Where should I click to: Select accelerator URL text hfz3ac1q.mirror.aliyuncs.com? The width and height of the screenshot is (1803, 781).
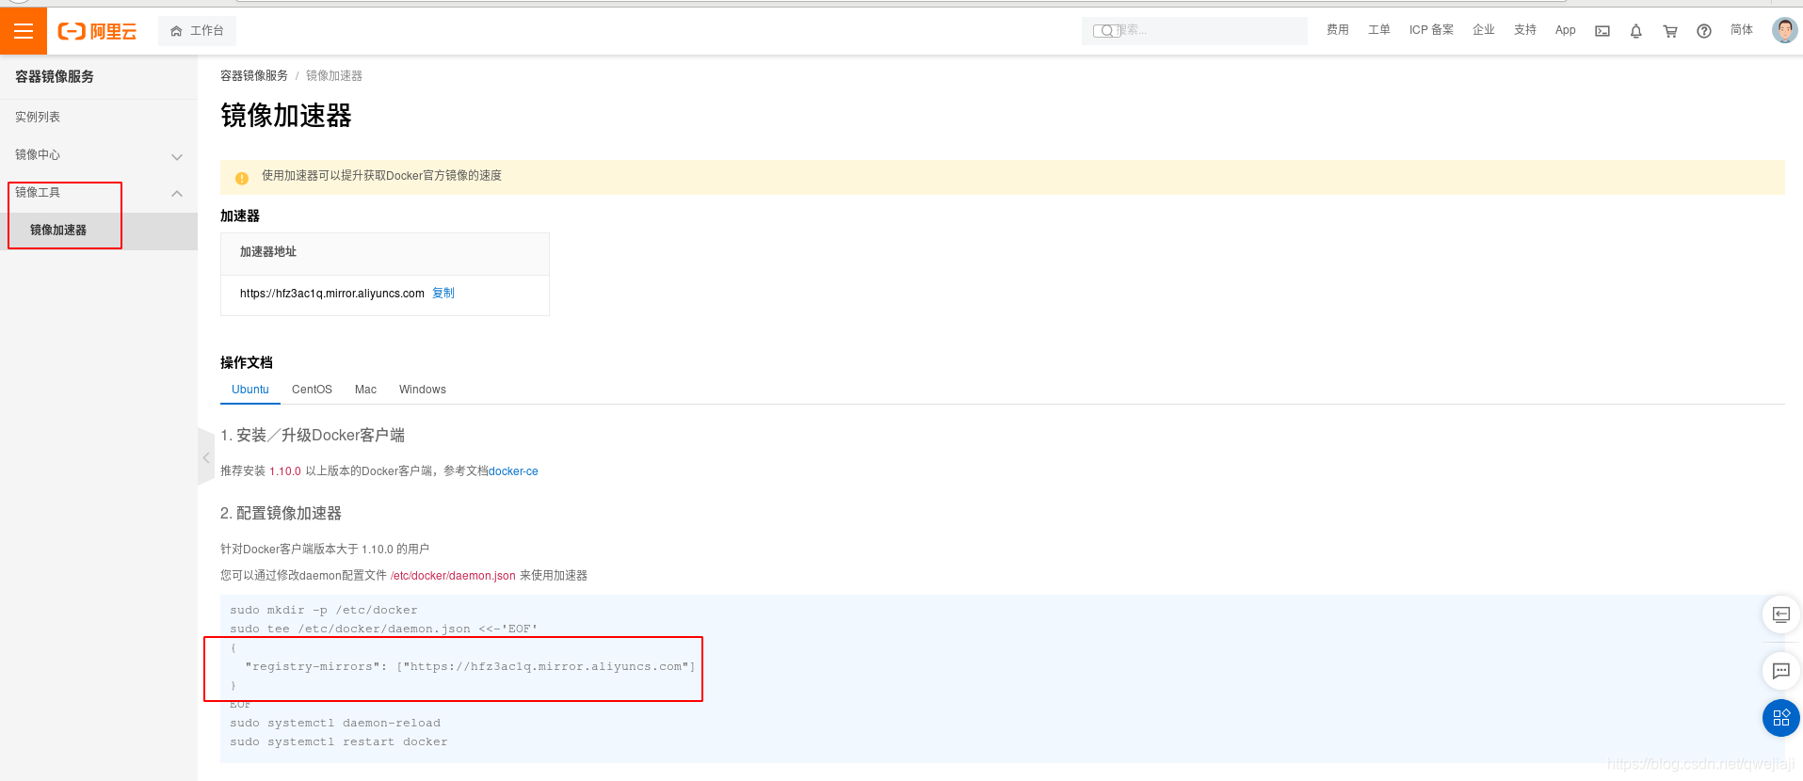(x=332, y=294)
